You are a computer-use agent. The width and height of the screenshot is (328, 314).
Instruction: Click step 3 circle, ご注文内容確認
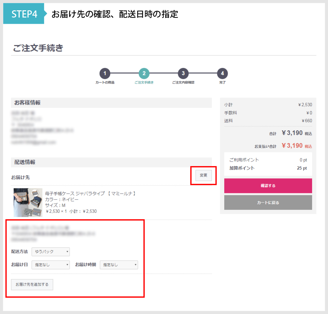(x=183, y=73)
